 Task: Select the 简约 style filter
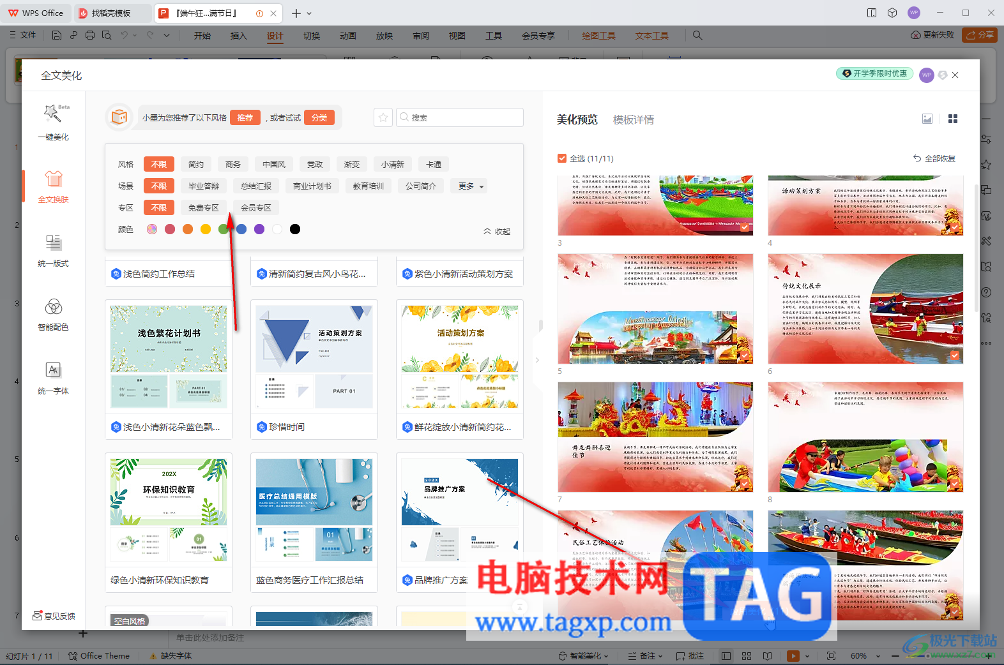[x=196, y=165]
